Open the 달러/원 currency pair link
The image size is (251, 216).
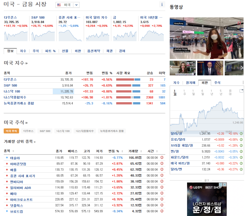pos(176,134)
